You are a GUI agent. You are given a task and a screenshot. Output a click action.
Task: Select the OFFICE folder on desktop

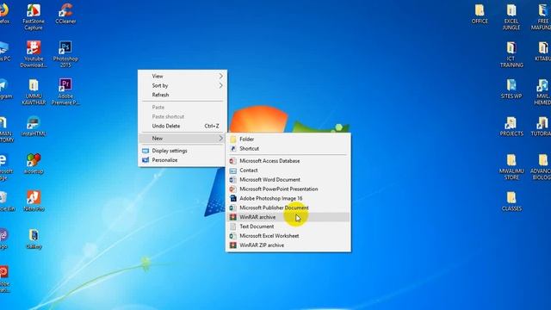pyautogui.click(x=480, y=14)
